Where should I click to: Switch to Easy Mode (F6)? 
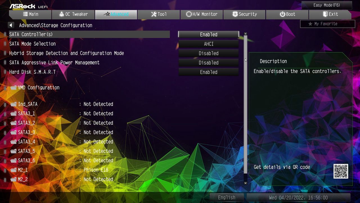click(x=327, y=5)
